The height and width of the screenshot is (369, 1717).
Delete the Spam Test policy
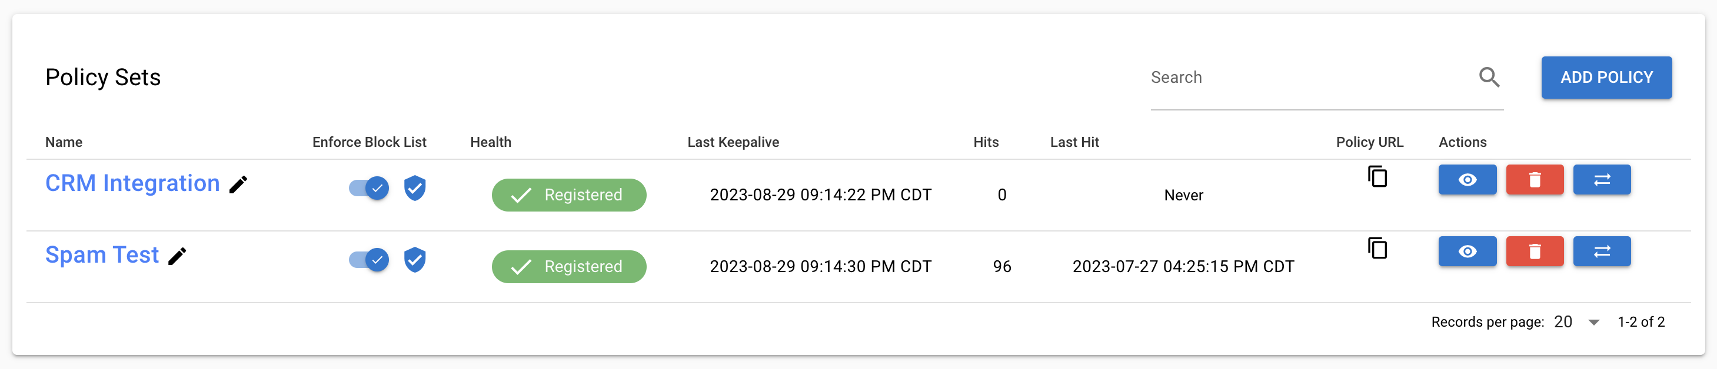(x=1535, y=251)
